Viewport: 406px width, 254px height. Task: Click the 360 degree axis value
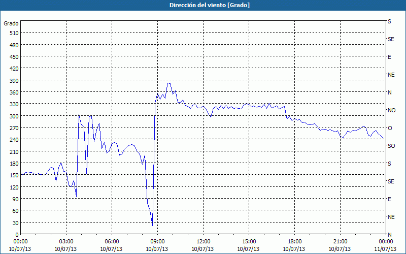tap(14, 92)
